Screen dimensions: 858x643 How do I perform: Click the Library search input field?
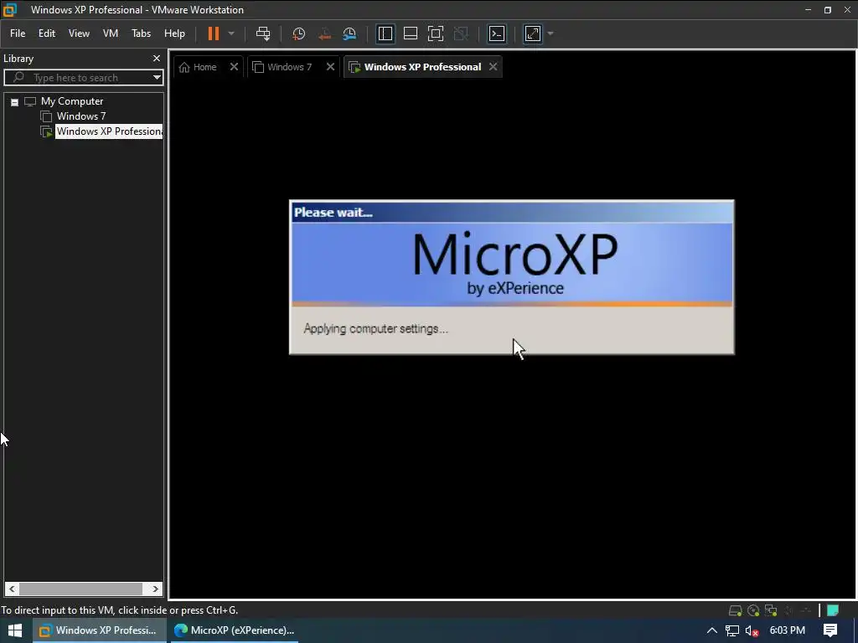tap(82, 78)
